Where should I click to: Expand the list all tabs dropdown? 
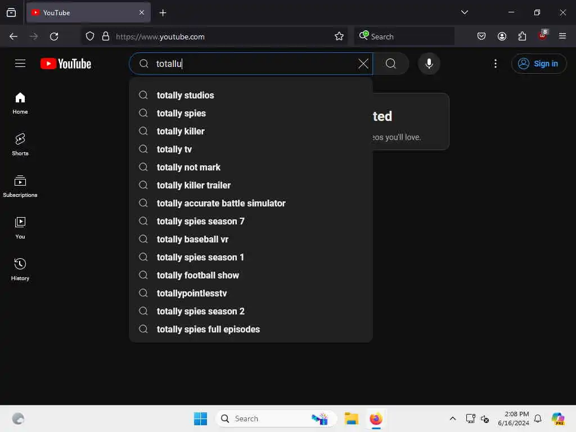(x=464, y=12)
